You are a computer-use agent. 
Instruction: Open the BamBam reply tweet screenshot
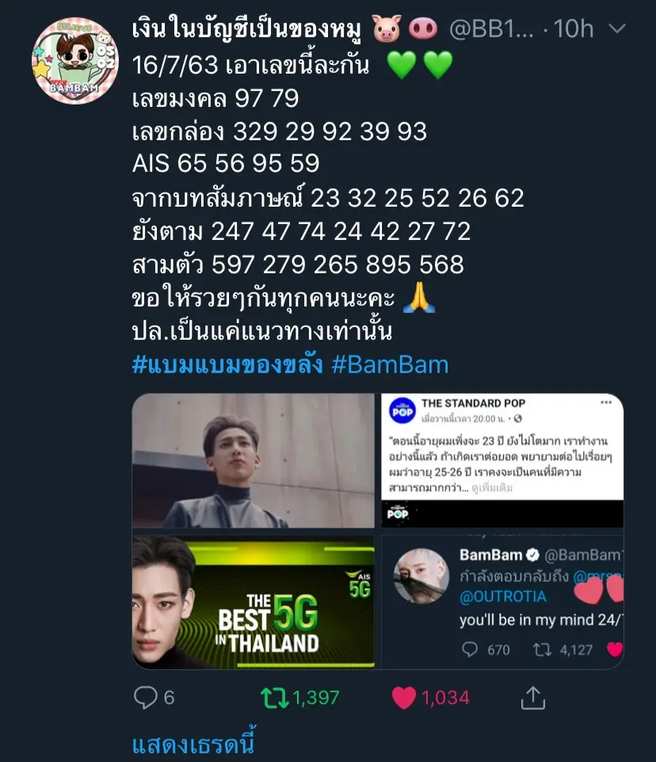502,602
